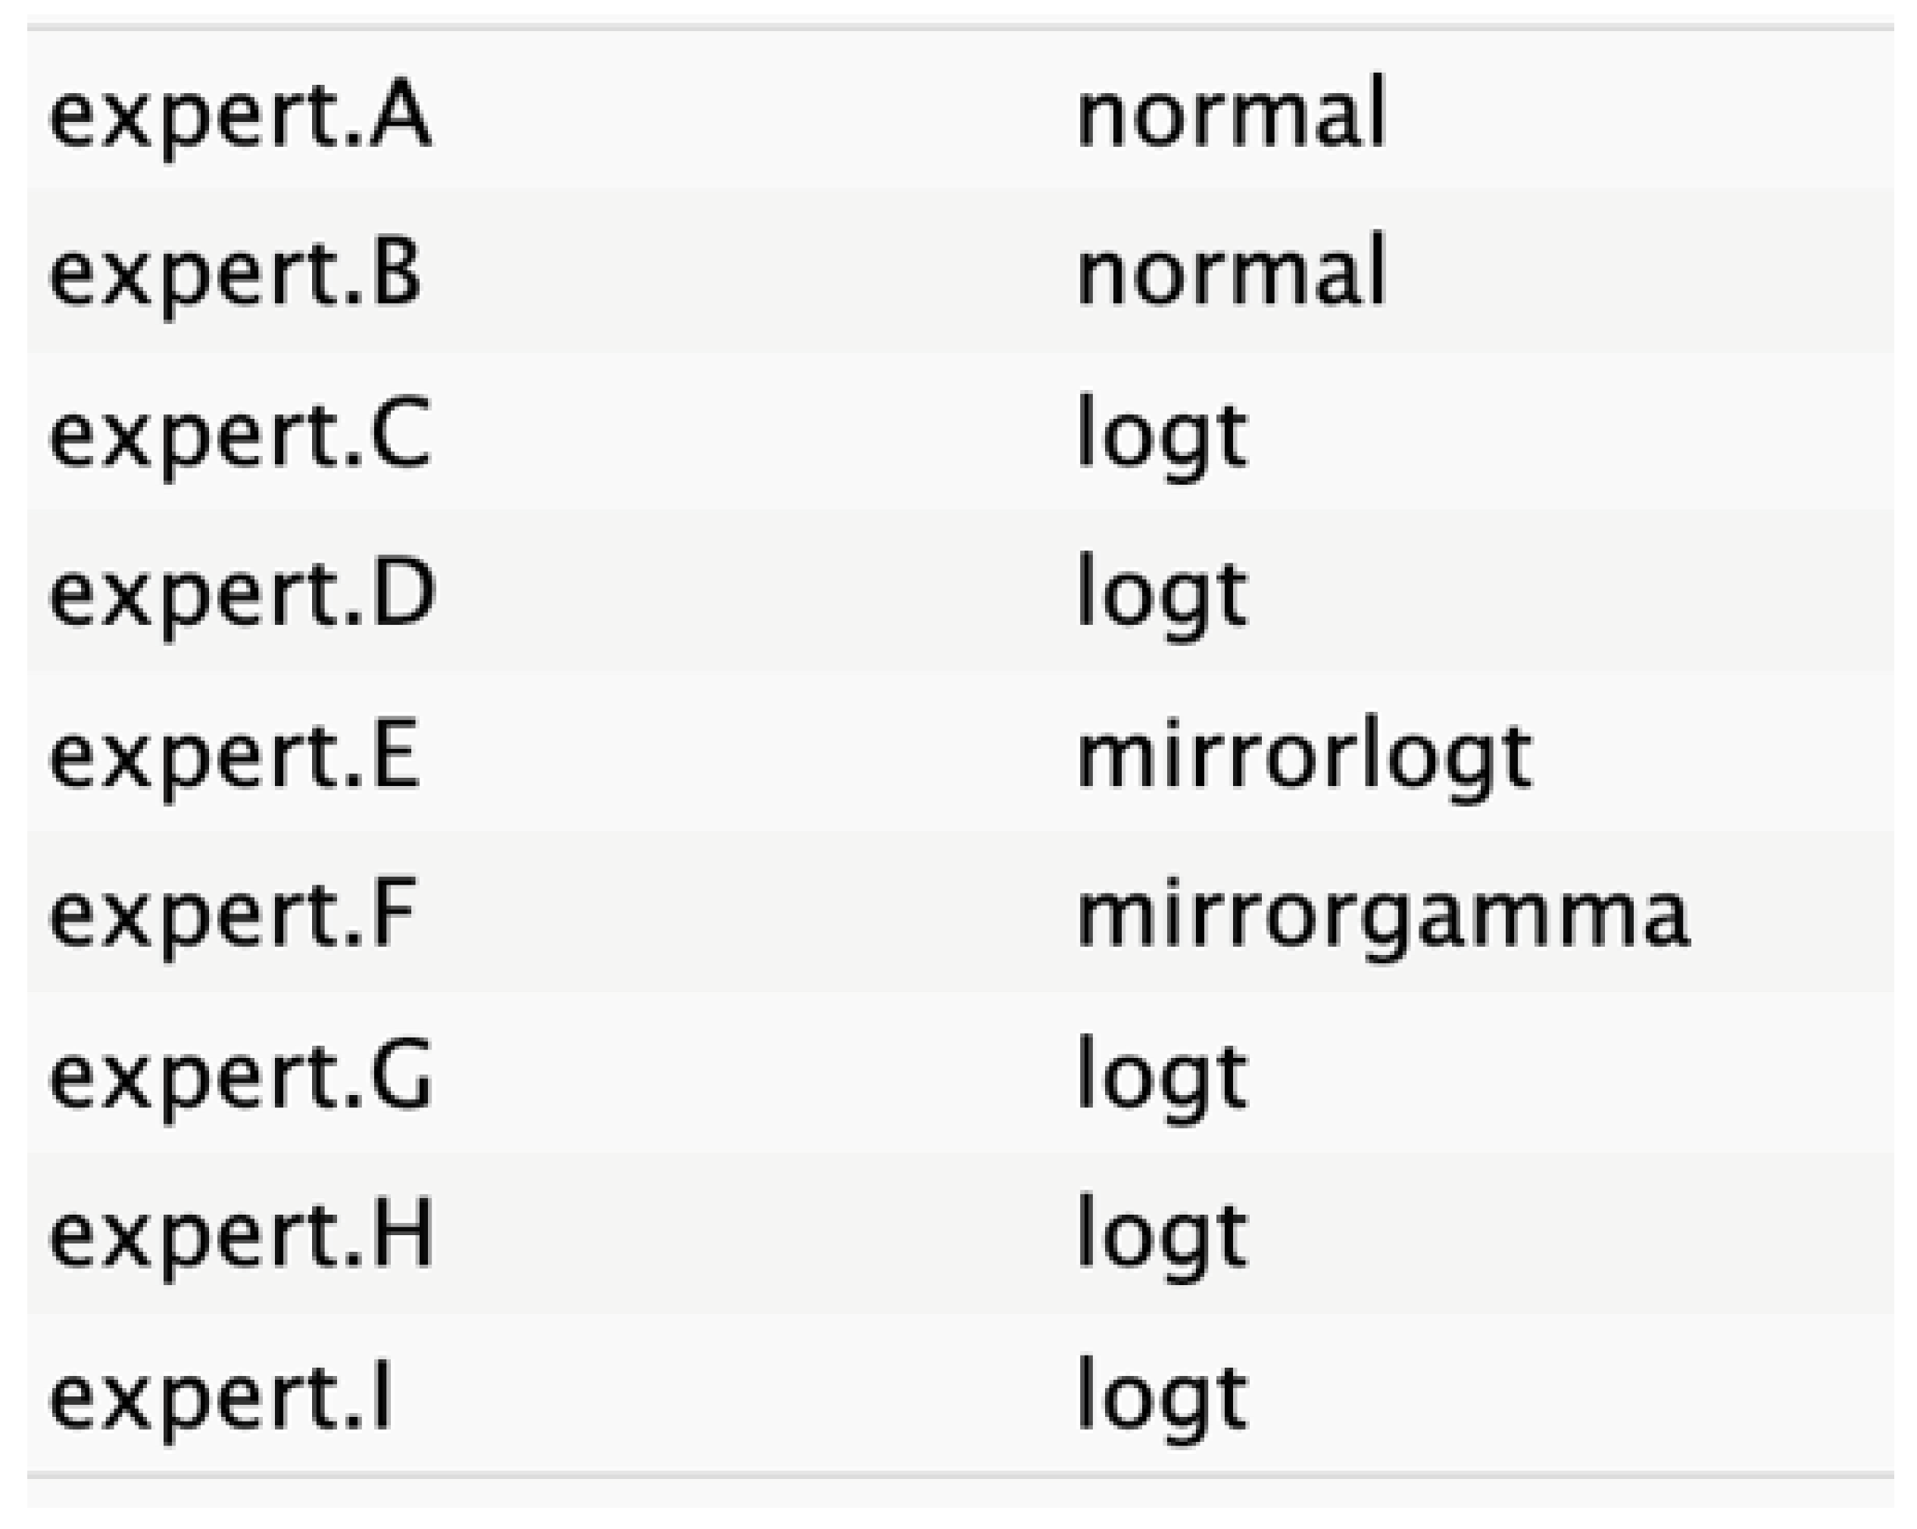
Task: Select the expert.H name cell
Action: (x=242, y=1234)
